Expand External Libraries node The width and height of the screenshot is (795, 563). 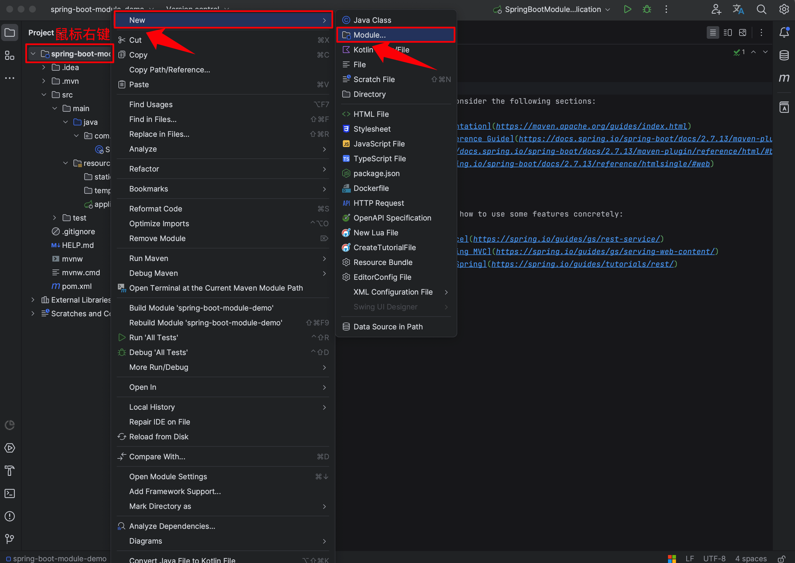tap(33, 300)
